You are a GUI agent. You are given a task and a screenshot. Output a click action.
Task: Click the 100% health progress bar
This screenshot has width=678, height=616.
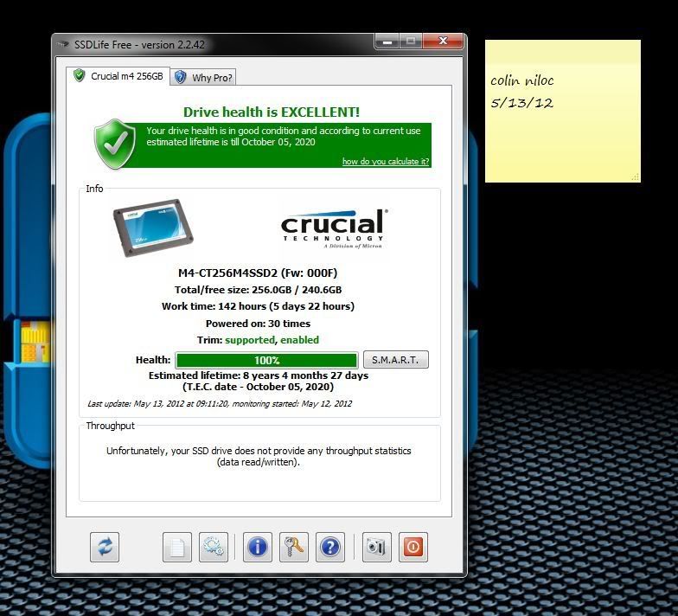tap(266, 360)
